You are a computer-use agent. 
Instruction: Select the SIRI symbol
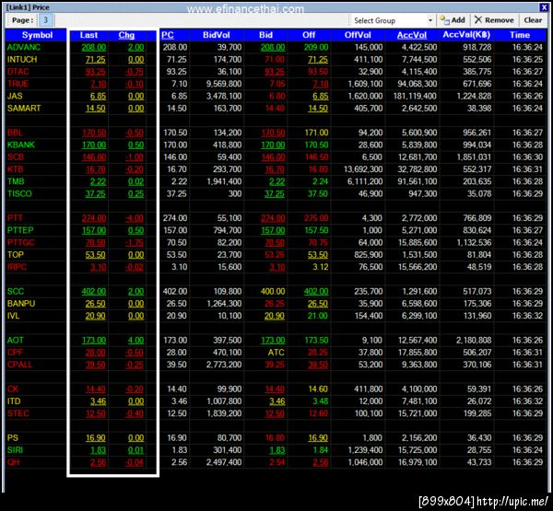pos(15,450)
